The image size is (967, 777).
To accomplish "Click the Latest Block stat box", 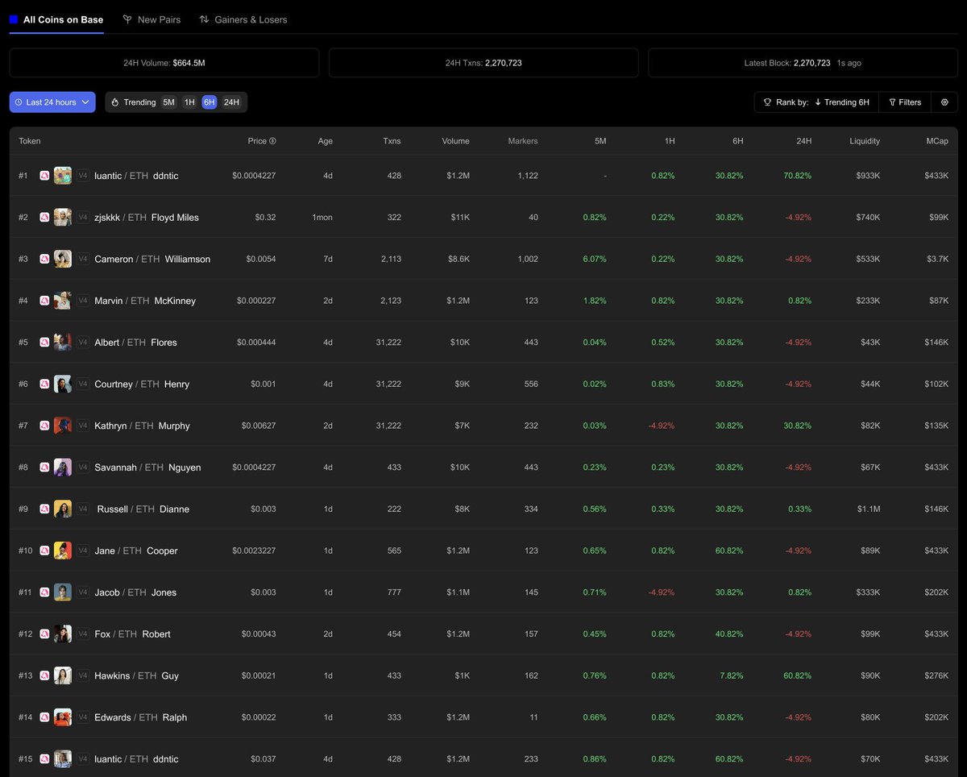I will tap(803, 63).
